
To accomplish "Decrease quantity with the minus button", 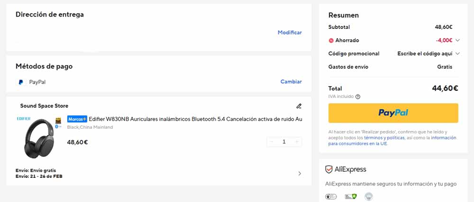I will (x=272, y=142).
